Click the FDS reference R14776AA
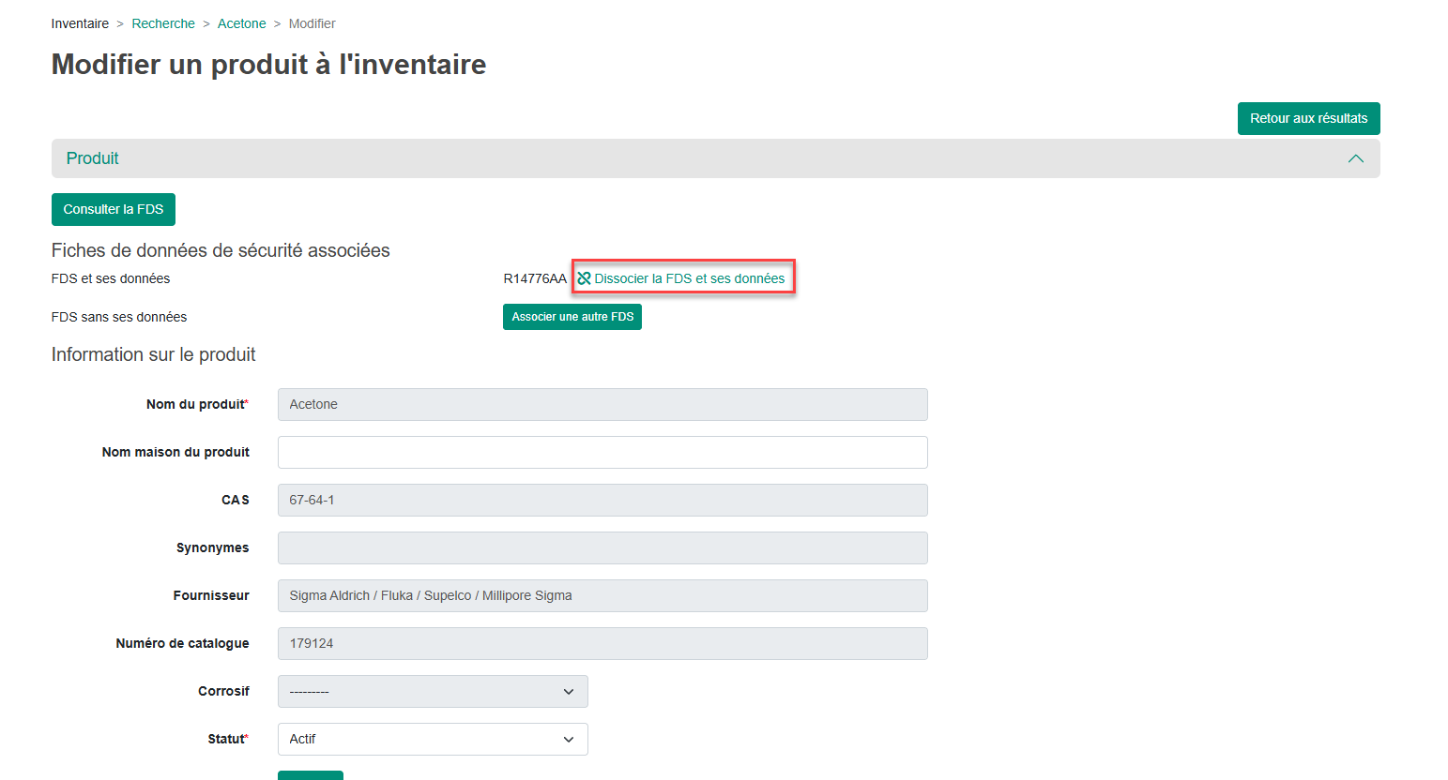The image size is (1448, 780). (x=535, y=278)
